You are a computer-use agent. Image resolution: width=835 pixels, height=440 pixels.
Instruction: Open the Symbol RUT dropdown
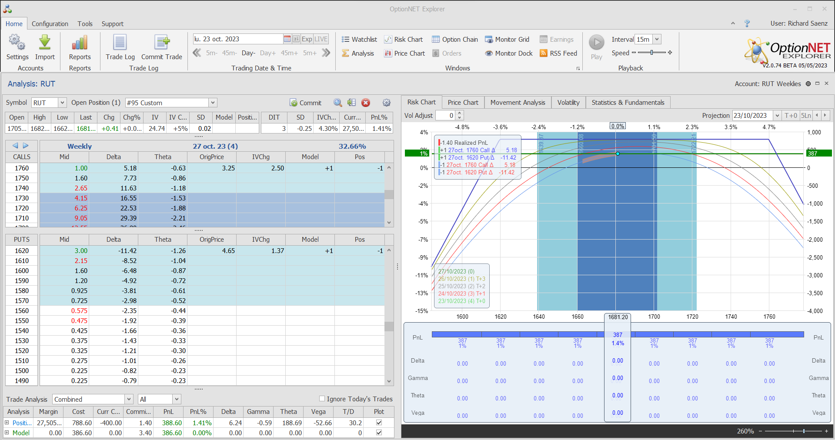pos(62,103)
